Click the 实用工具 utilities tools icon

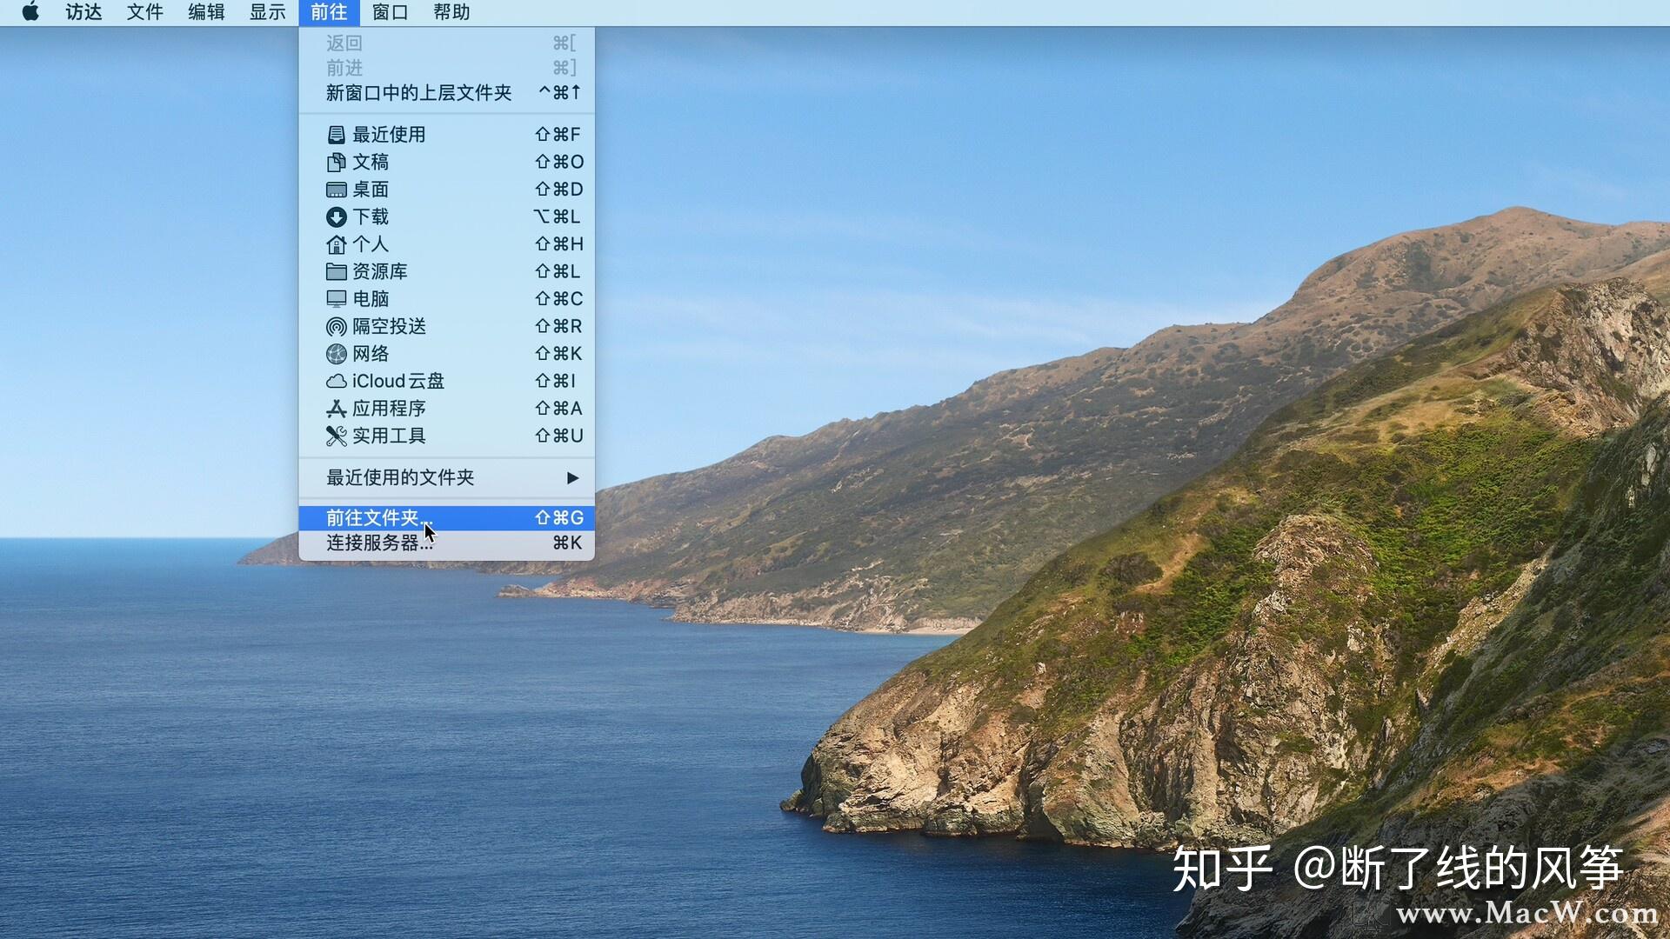[x=336, y=436]
